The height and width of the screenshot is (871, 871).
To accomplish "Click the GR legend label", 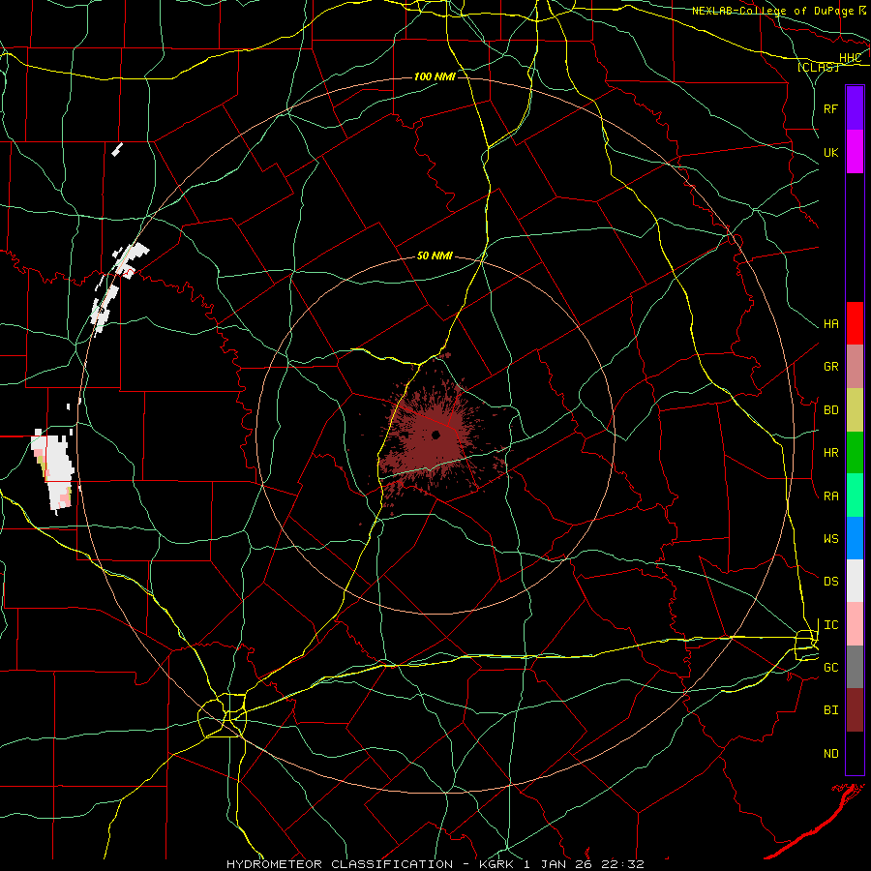I will 831,367.
